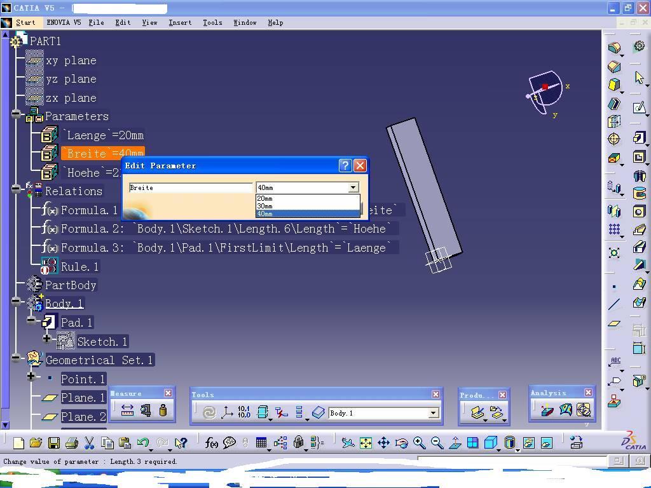Open the Formula f(x) editor in toolbar
Screen dimensions: 651x488
coord(211,443)
